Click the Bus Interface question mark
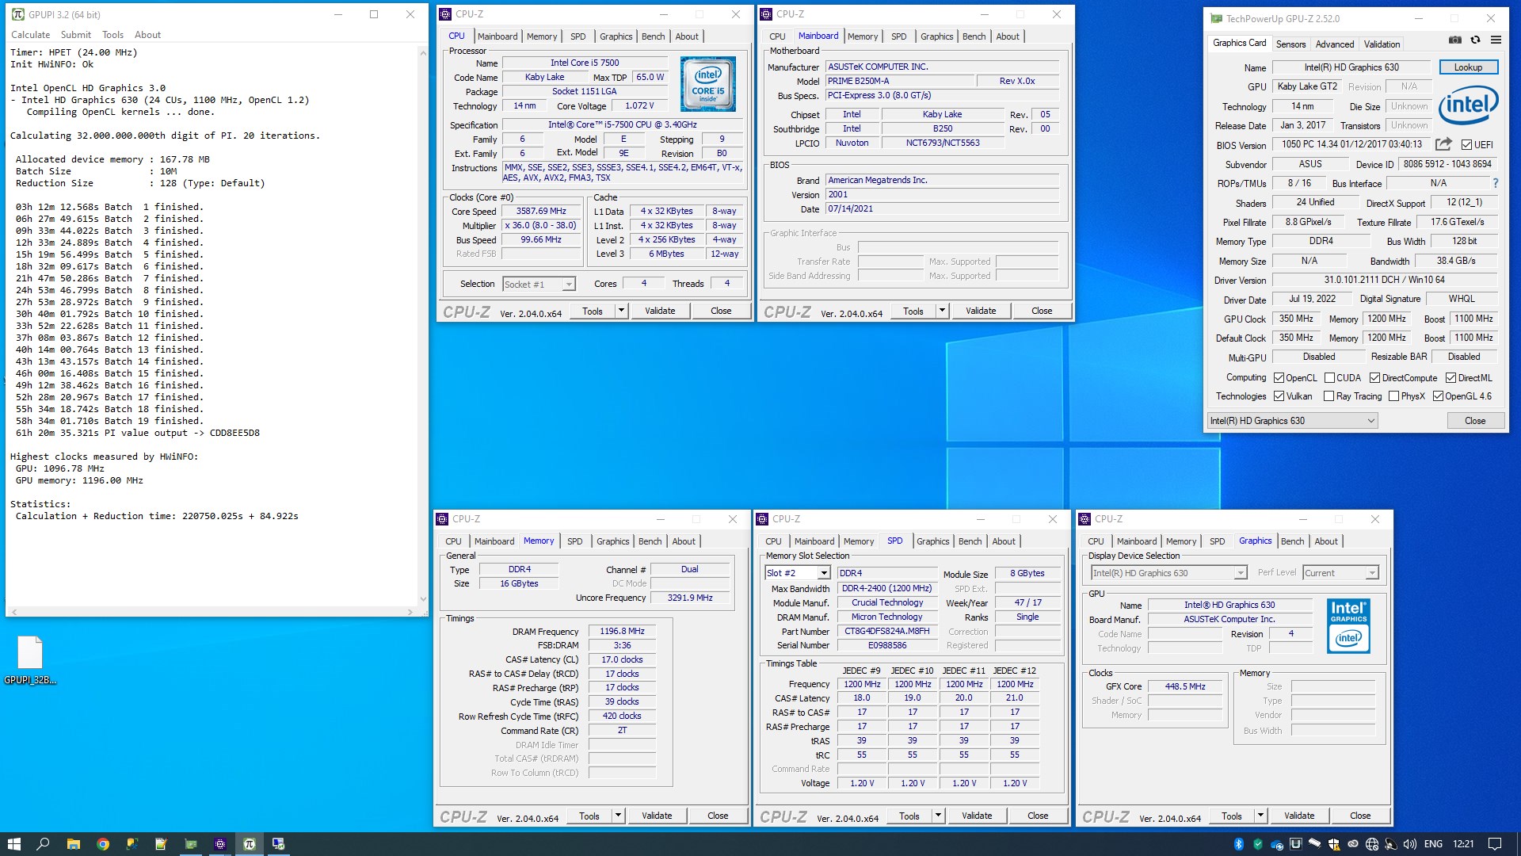Screen dimensions: 1521x856 click(1495, 183)
